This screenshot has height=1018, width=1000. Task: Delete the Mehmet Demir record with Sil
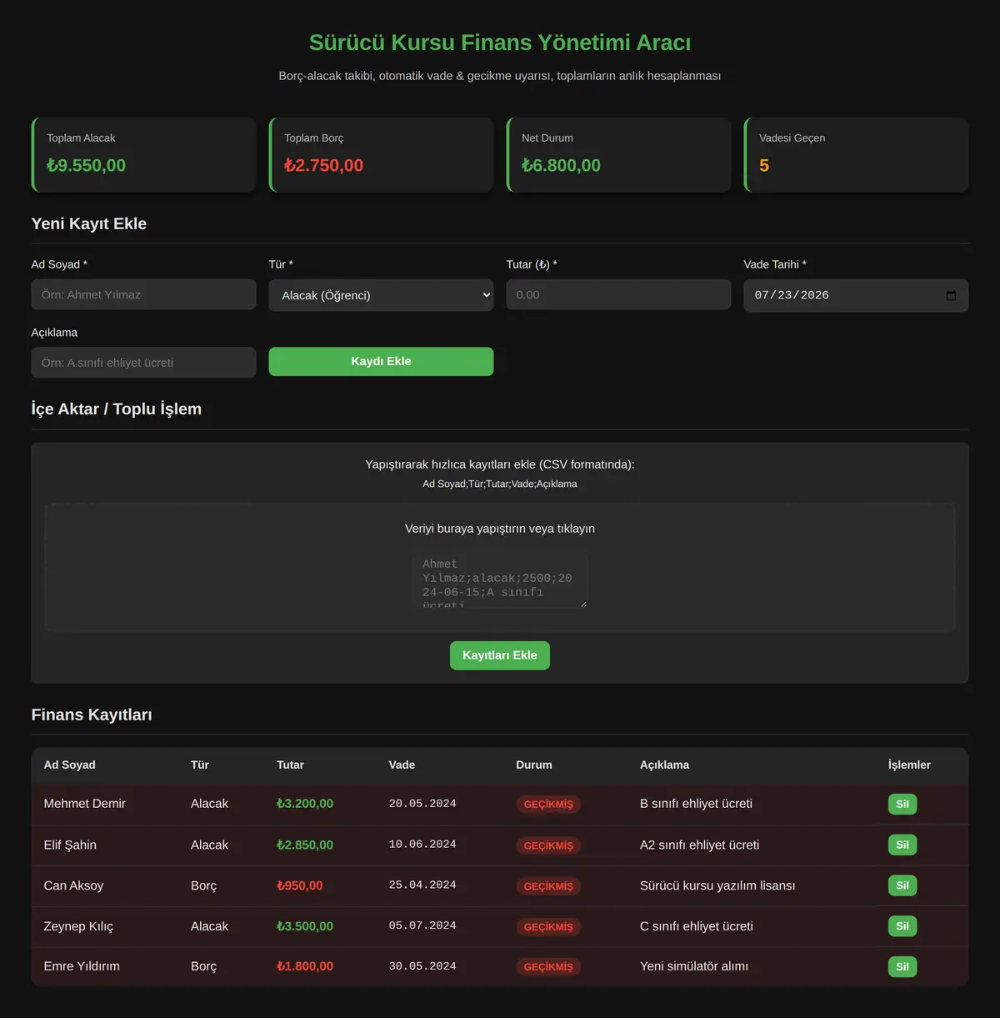(902, 804)
